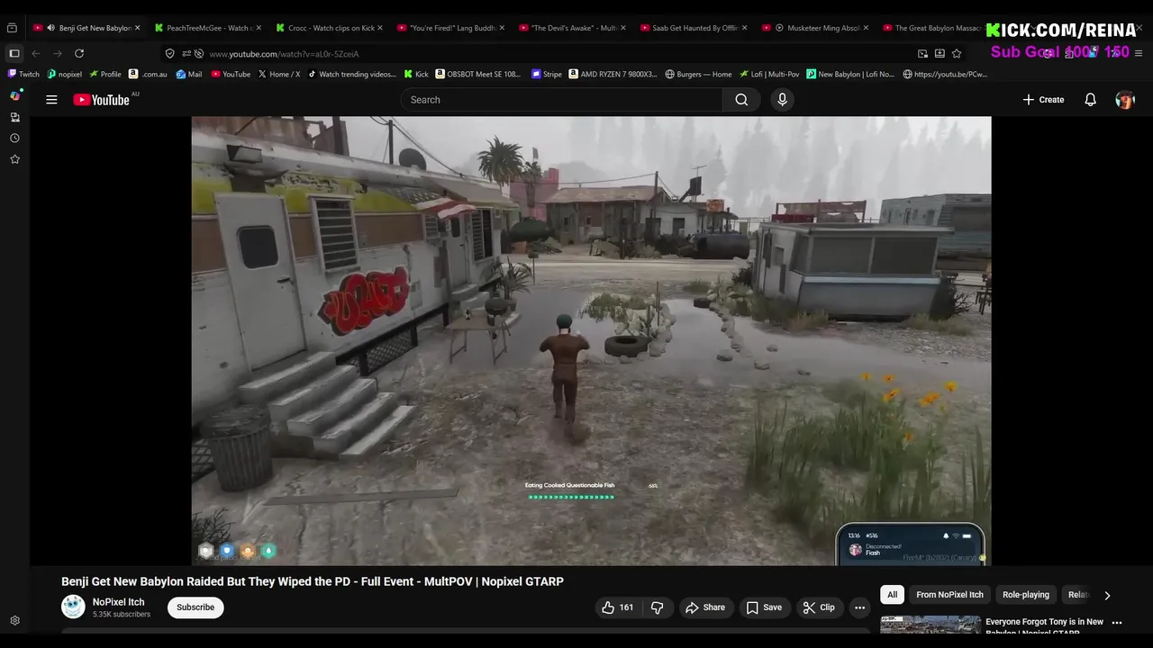Open the sidebar settings gear icon
The image size is (1153, 648).
click(x=14, y=621)
